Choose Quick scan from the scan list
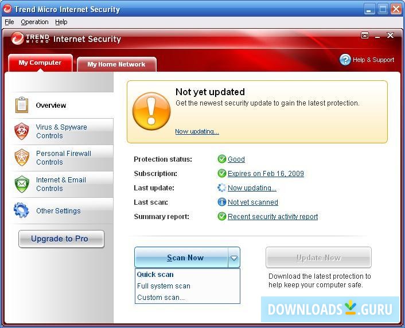The image size is (405, 328). tap(187, 275)
